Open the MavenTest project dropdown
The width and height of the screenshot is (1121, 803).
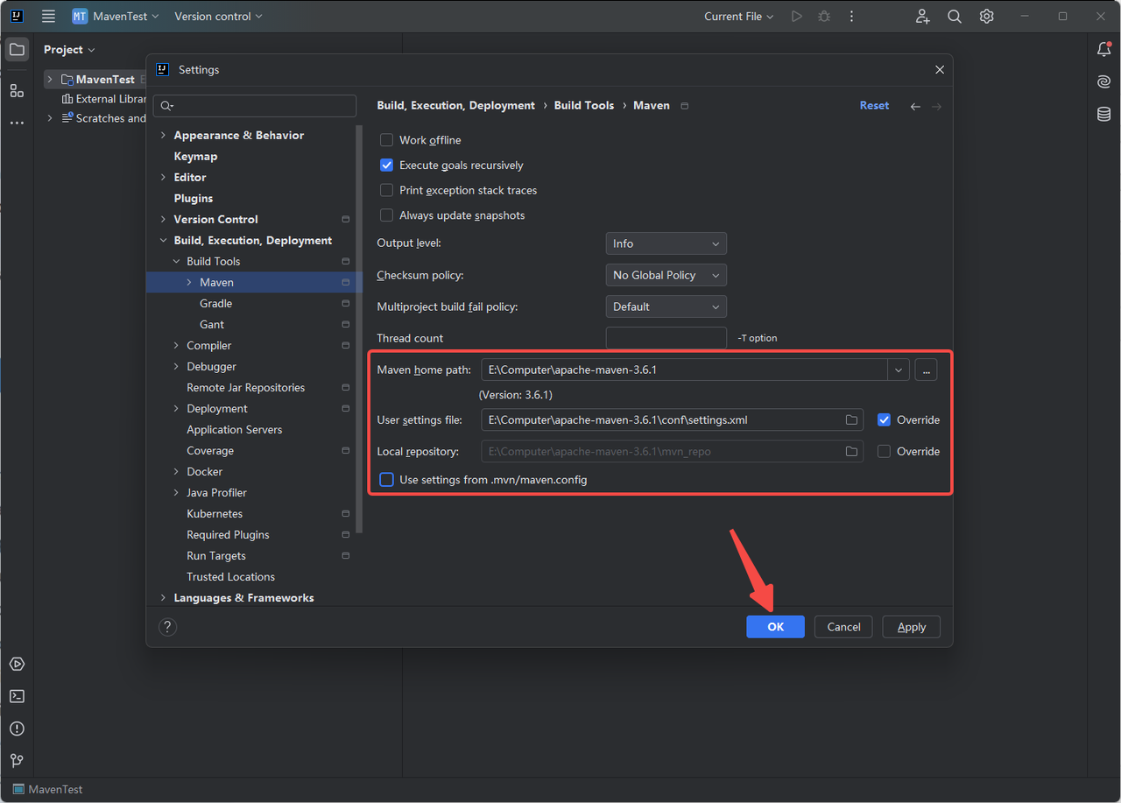coord(116,16)
